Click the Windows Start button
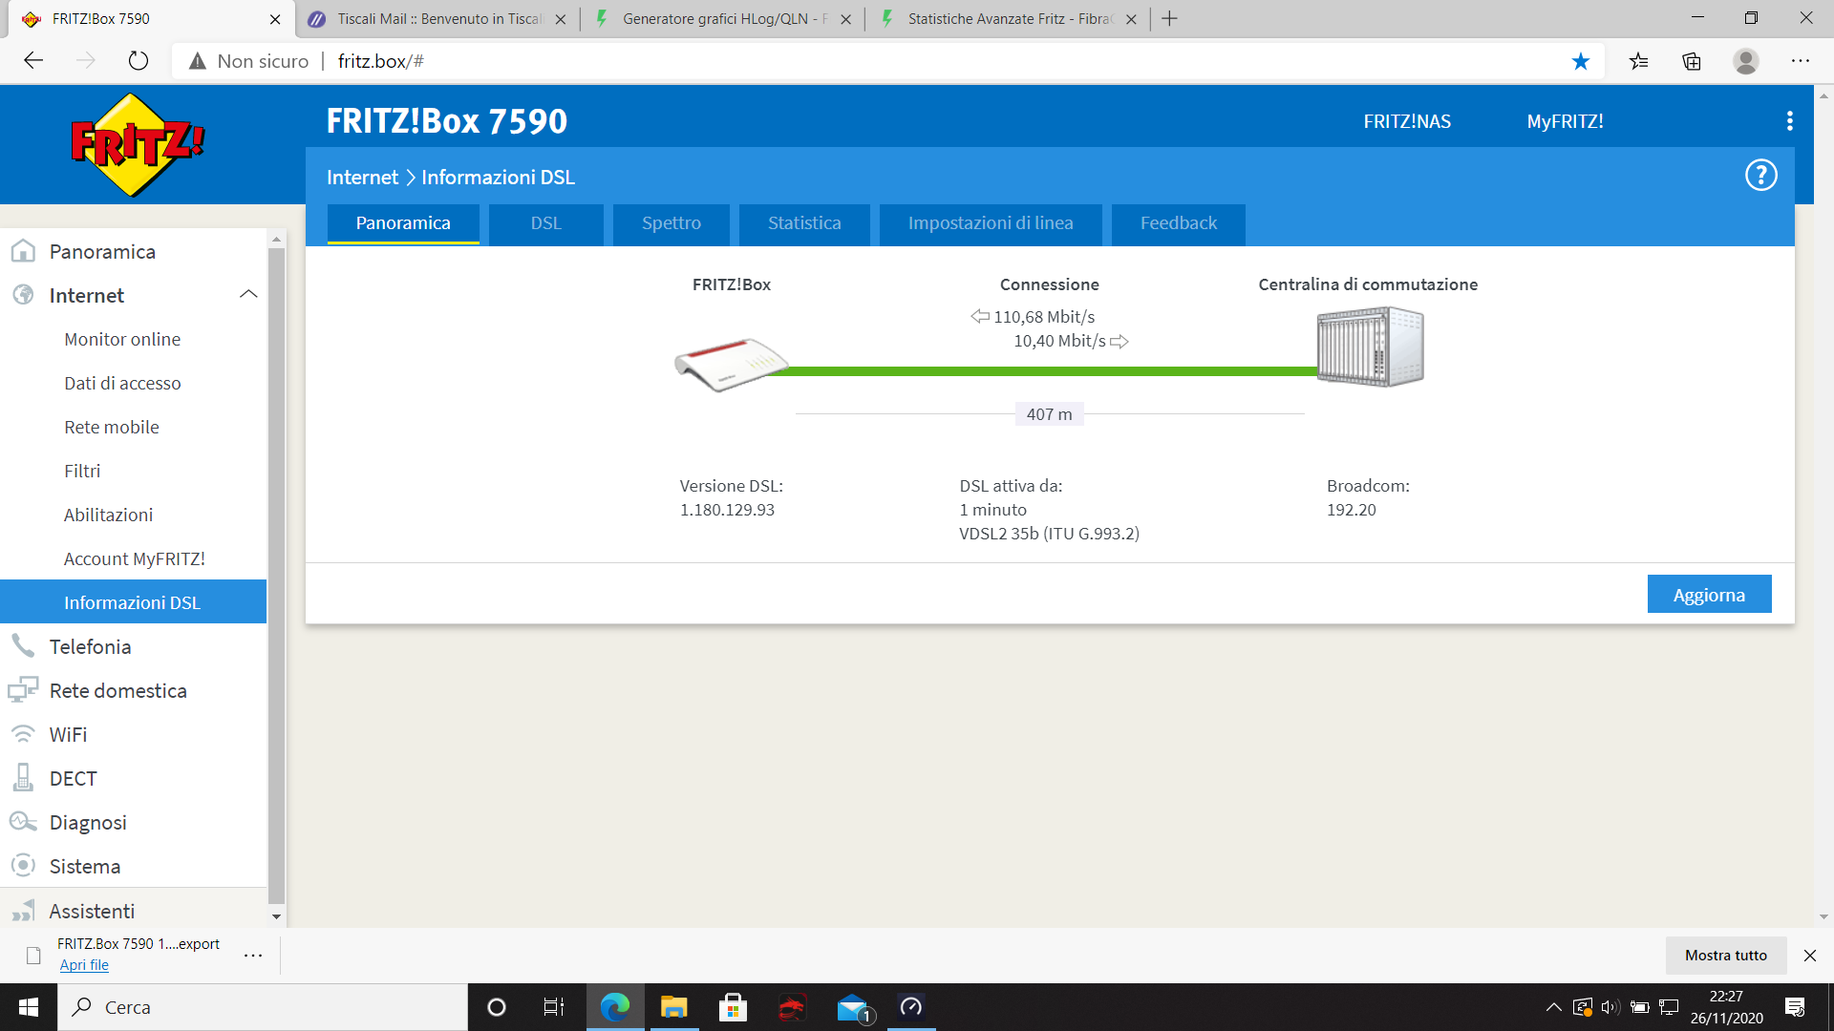Screen dimensions: 1834x1031 coord(29,1007)
